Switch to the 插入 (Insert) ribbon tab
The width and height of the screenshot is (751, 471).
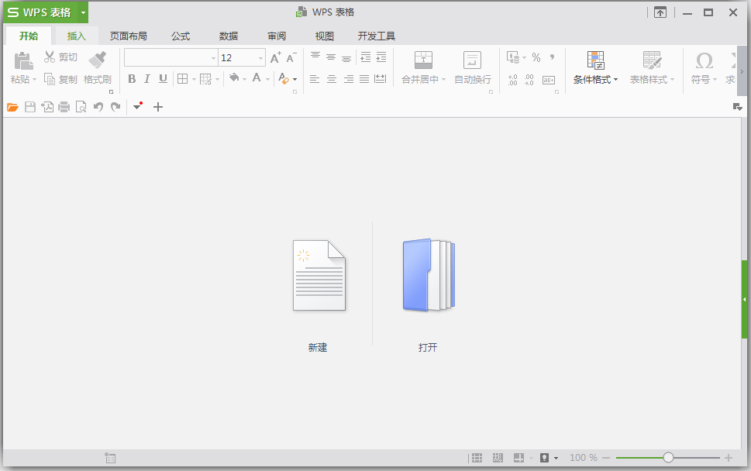[x=76, y=36]
